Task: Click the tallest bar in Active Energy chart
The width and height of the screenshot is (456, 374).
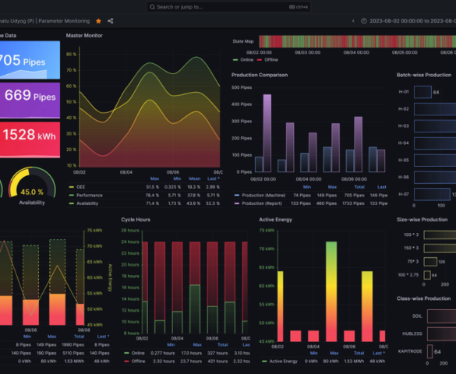Action: [331, 291]
